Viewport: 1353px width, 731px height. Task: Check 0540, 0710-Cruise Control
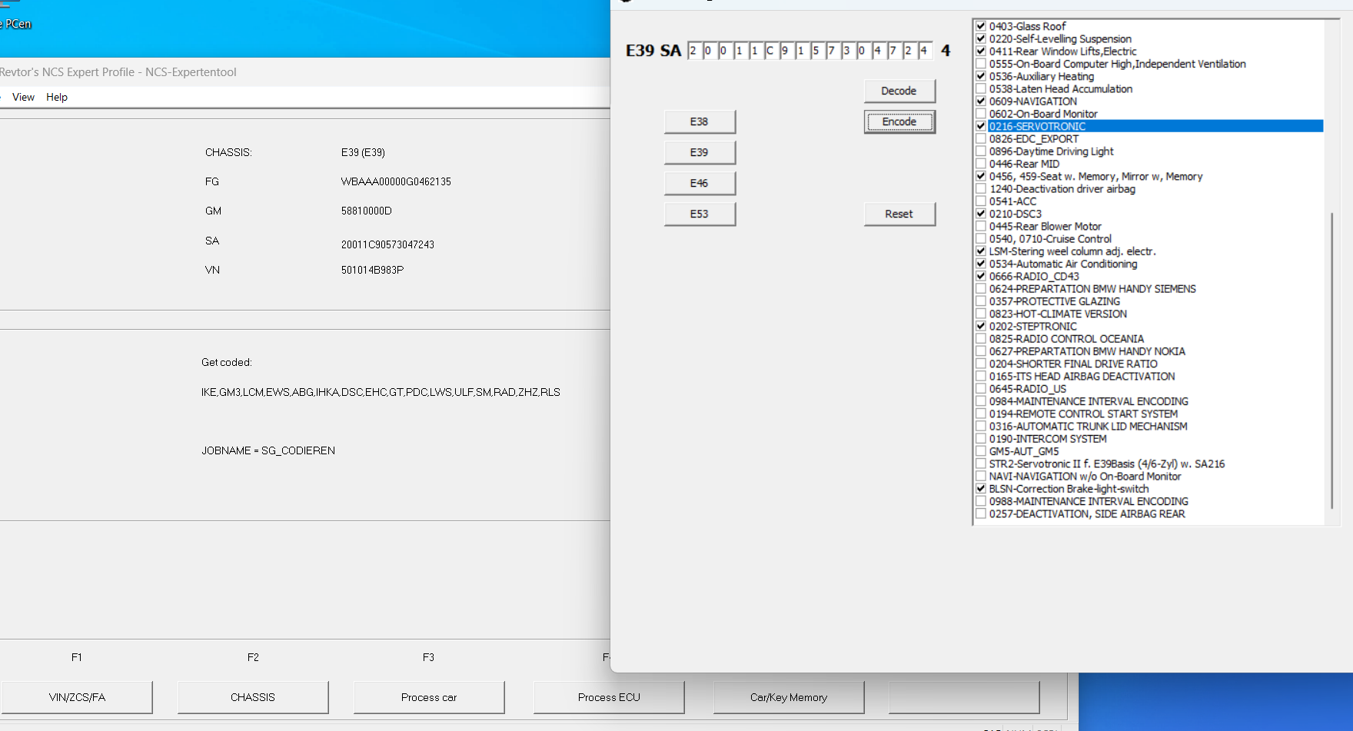[x=981, y=238]
